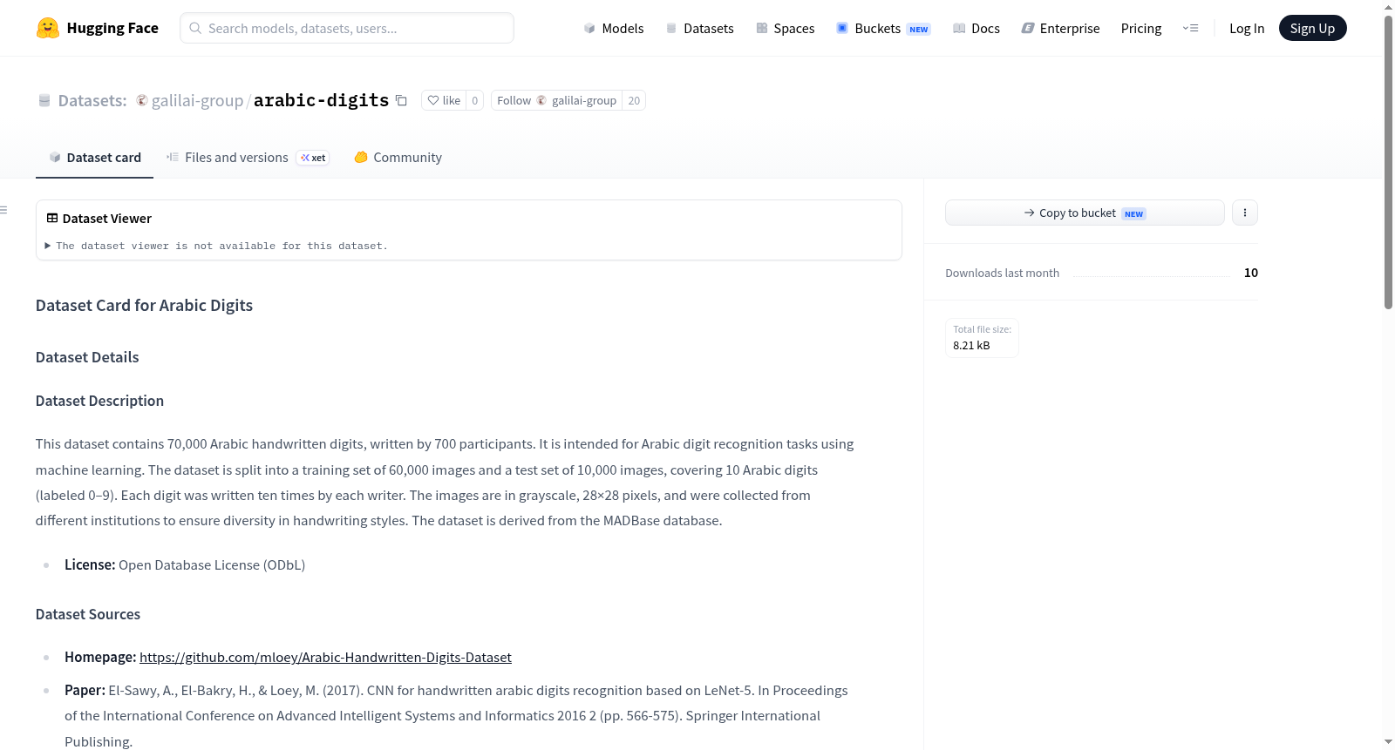
Task: Copy dataset name with the copy icon
Action: [x=401, y=100]
